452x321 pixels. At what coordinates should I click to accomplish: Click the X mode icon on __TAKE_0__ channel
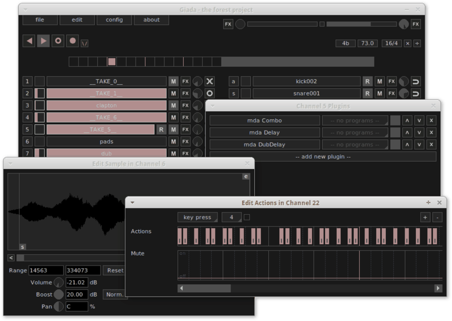(210, 81)
